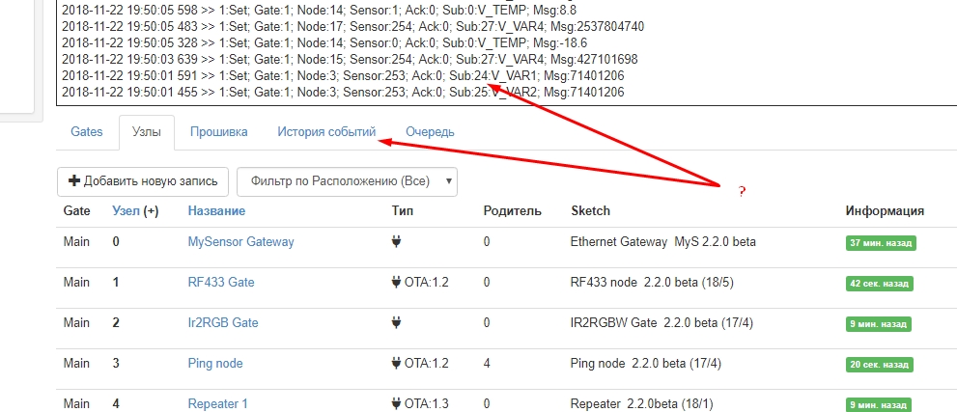
Task: Click 'Добавить новую запись' button
Action: click(143, 180)
